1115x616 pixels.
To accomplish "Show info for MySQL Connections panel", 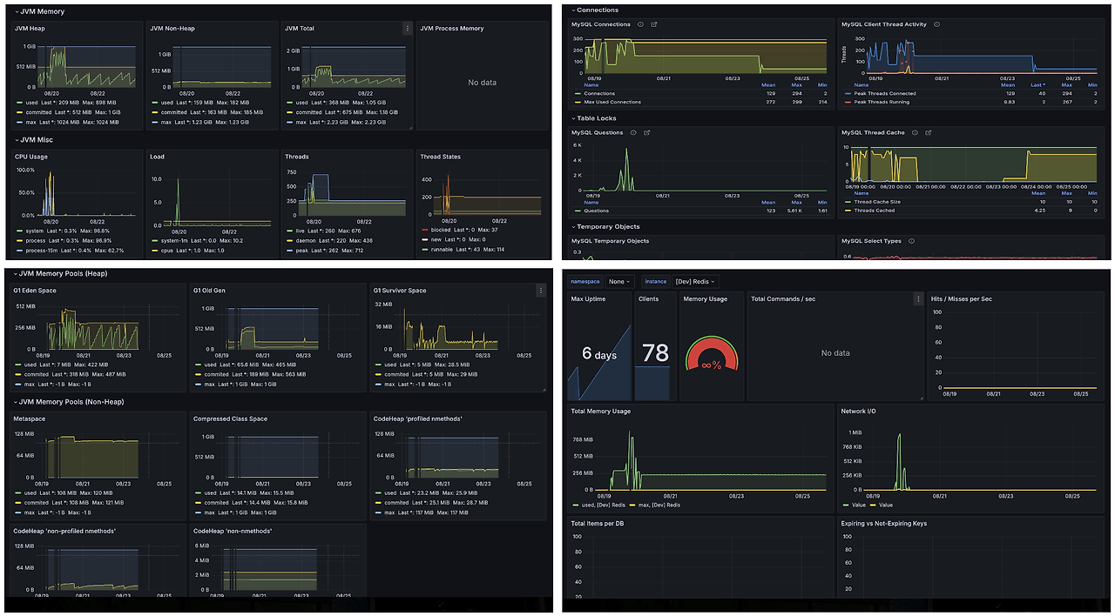I will point(640,24).
